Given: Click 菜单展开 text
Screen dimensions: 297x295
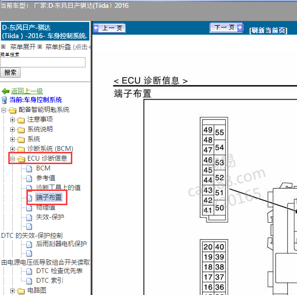Looking at the screenshot, I should pyautogui.click(x=23, y=47).
